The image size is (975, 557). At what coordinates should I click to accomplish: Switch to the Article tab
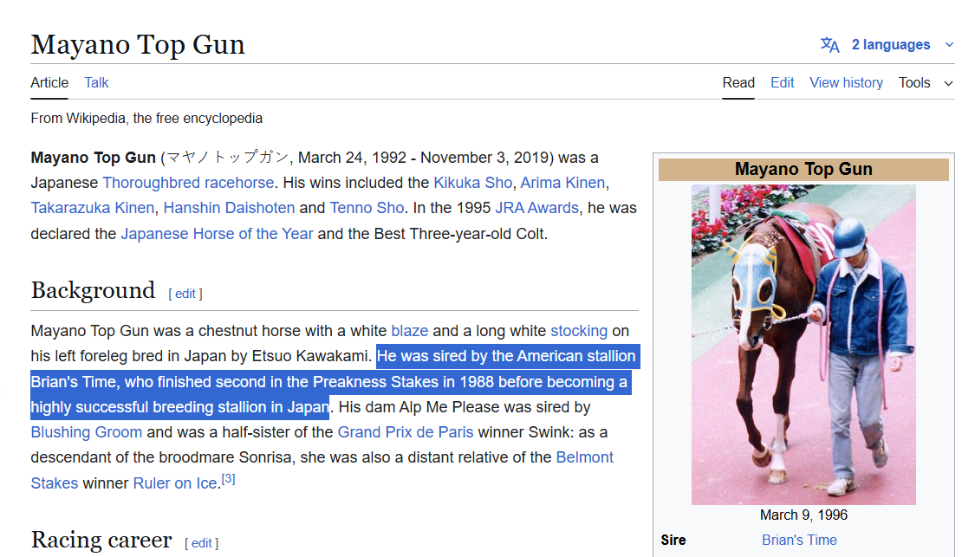[49, 82]
